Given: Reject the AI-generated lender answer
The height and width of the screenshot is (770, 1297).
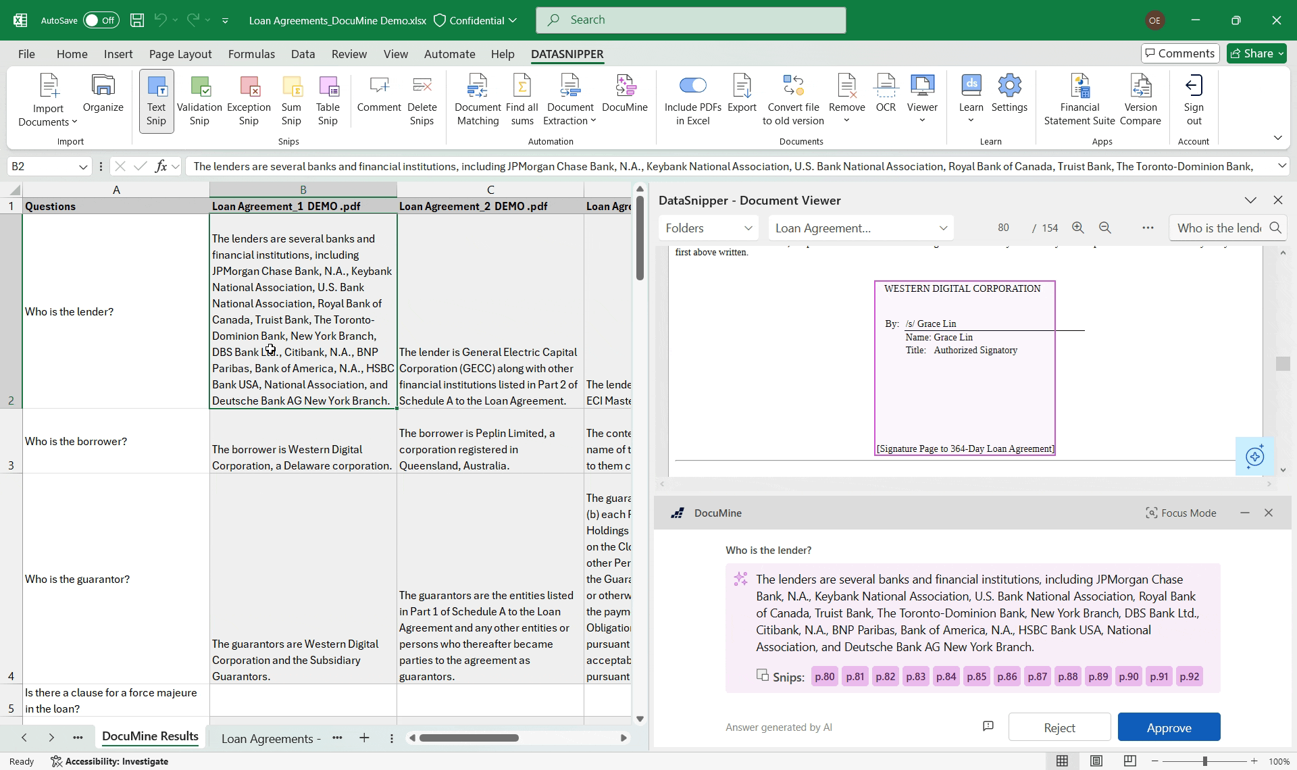Looking at the screenshot, I should coord(1059,727).
